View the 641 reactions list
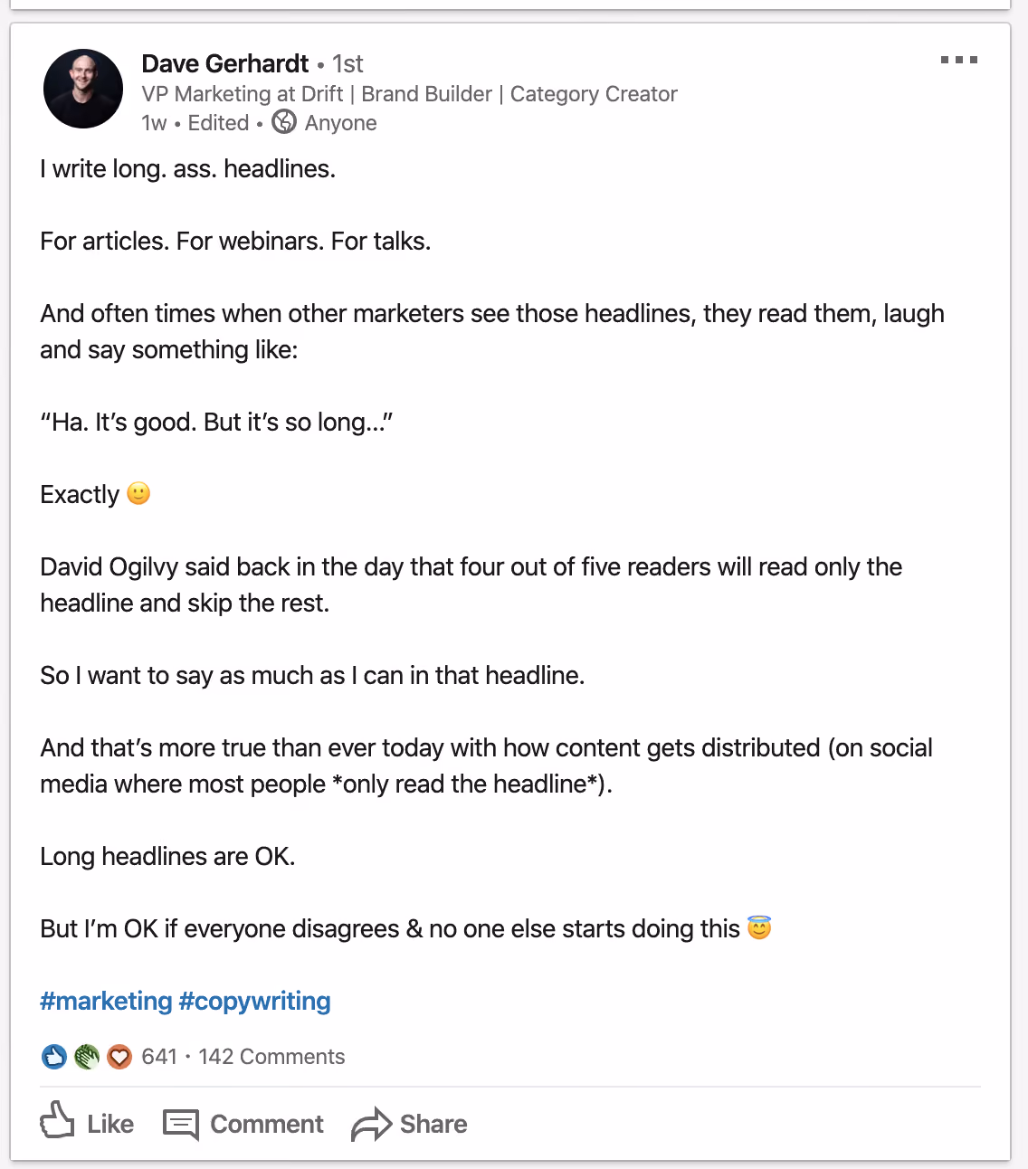This screenshot has height=1169, width=1028. [159, 1056]
